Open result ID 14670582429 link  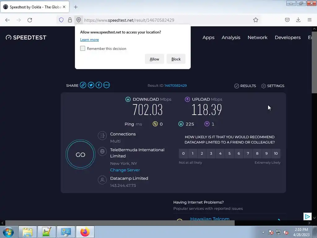pos(176,86)
